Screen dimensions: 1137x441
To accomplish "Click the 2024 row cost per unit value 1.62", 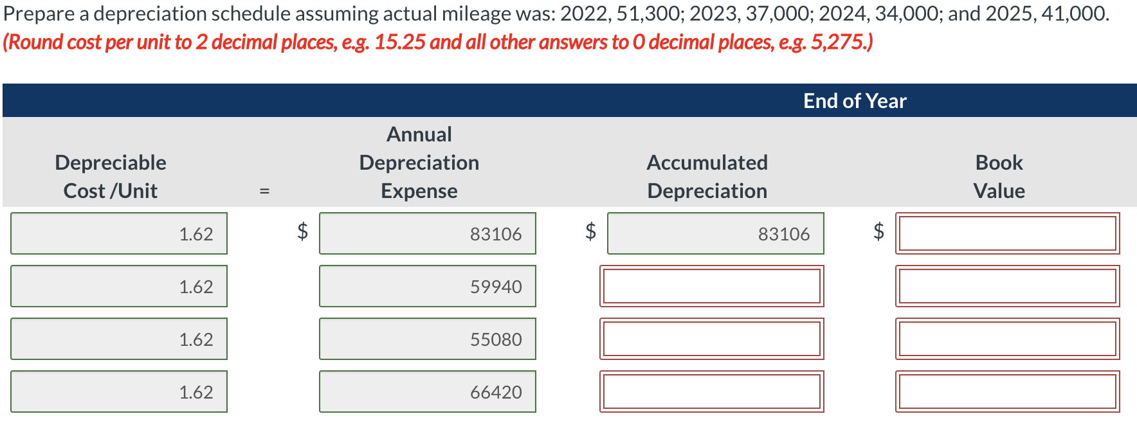I will (x=119, y=339).
